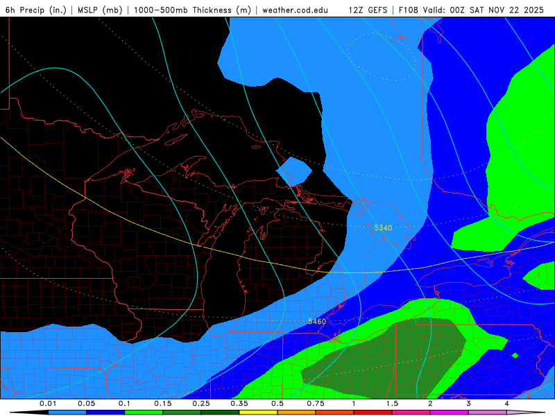
Task: Click the '2' legend value
Action: [430, 404]
